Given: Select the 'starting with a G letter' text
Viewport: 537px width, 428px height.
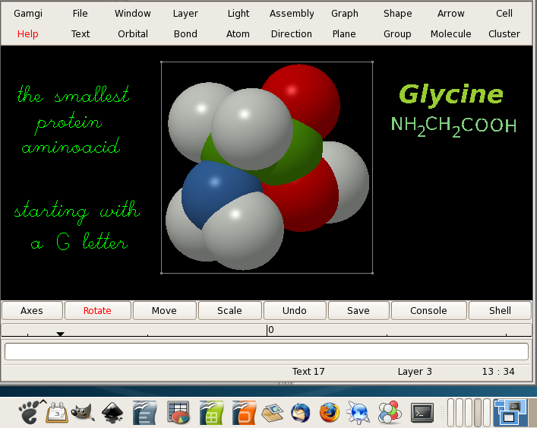Looking at the screenshot, I should coord(77,225).
